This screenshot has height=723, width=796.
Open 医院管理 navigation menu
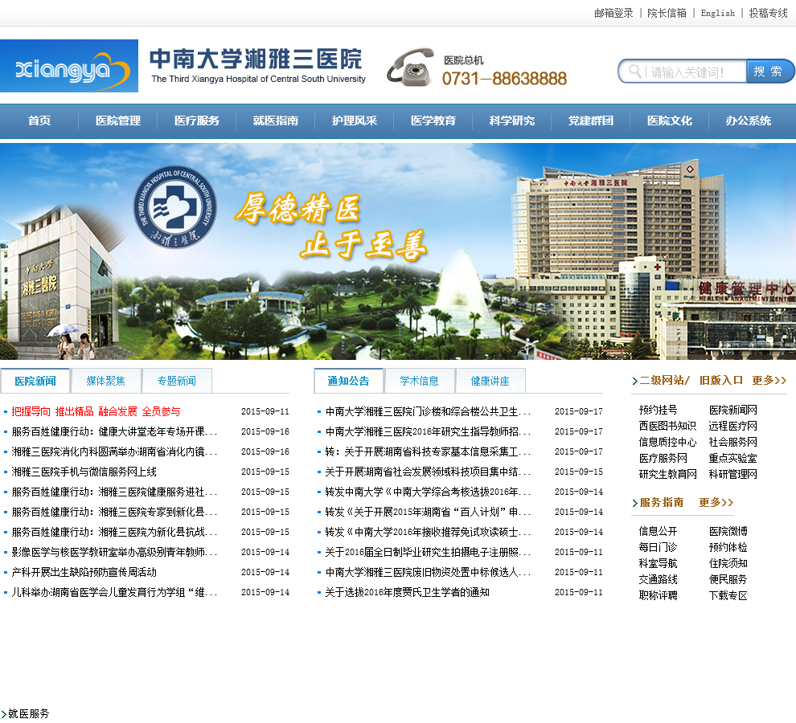pyautogui.click(x=117, y=120)
